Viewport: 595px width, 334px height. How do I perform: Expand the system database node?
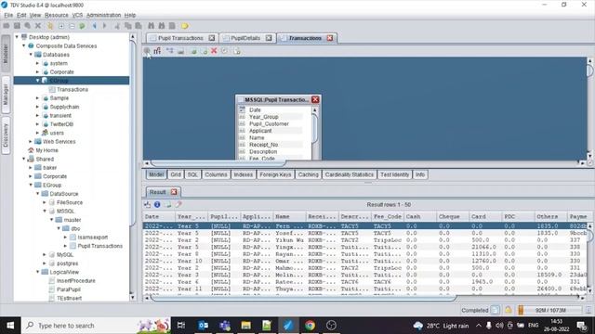pyautogui.click(x=37, y=63)
